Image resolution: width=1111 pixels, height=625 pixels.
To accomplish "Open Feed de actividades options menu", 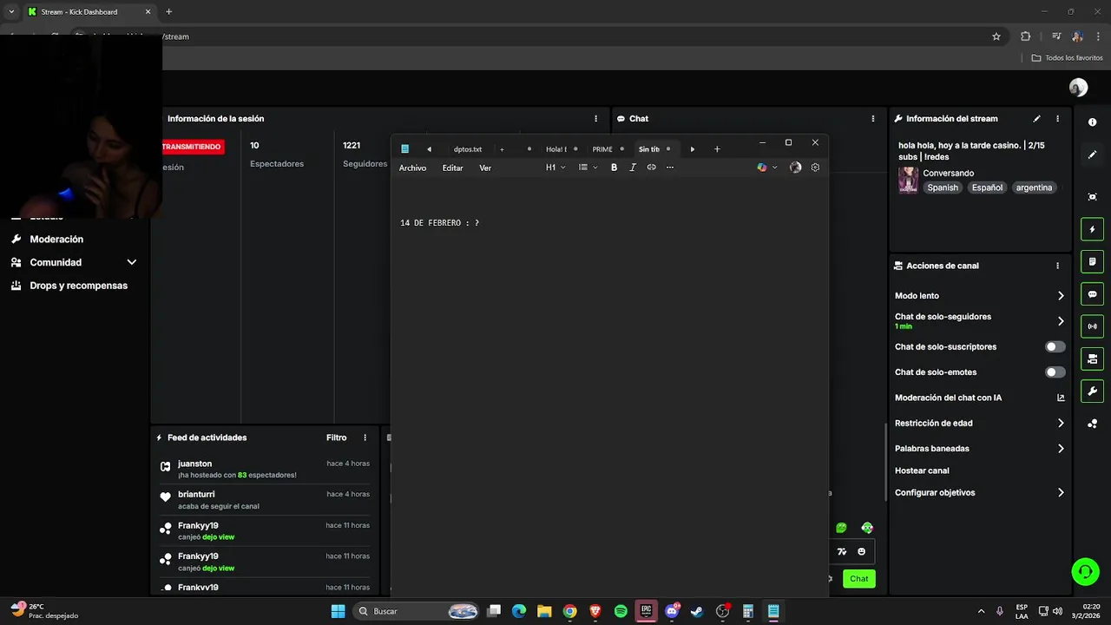I will [x=365, y=437].
